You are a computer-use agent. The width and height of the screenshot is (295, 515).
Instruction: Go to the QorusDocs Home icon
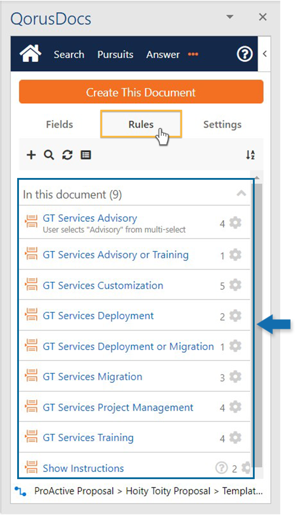pyautogui.click(x=31, y=54)
